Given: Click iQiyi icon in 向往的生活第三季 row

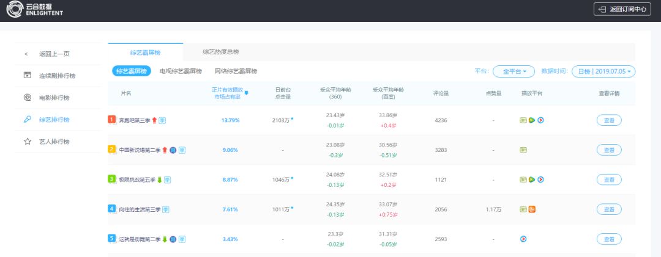Looking at the screenshot, I should point(523,209).
